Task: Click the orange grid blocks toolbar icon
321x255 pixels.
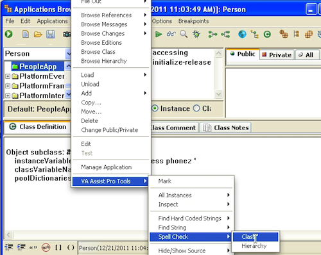Action: click(309, 34)
